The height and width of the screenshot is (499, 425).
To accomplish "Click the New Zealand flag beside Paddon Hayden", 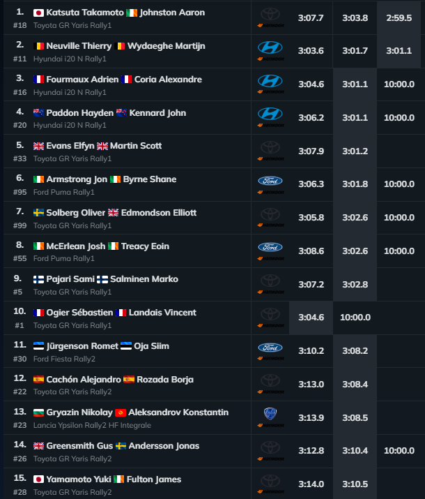I will point(39,113).
